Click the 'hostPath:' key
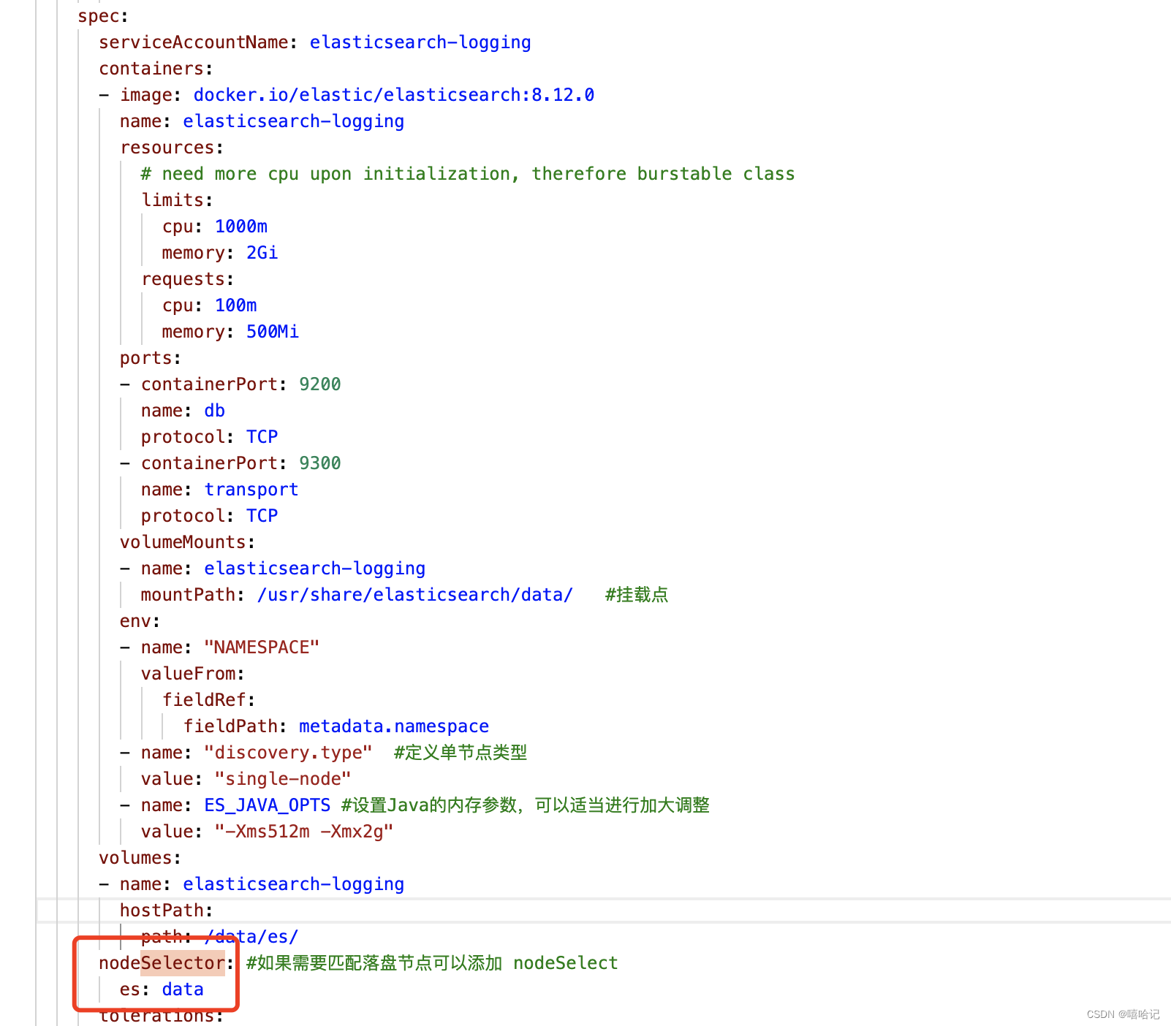The width and height of the screenshot is (1171, 1026). (x=167, y=911)
